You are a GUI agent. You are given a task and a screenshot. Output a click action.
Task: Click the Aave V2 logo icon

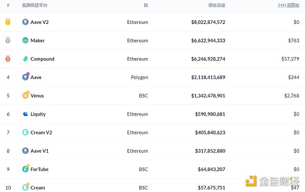coord(25,22)
